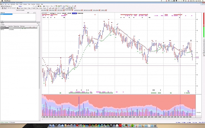Screen dimensions: 205x128
Task: Open the File menu
Action: (x=3, y=4)
